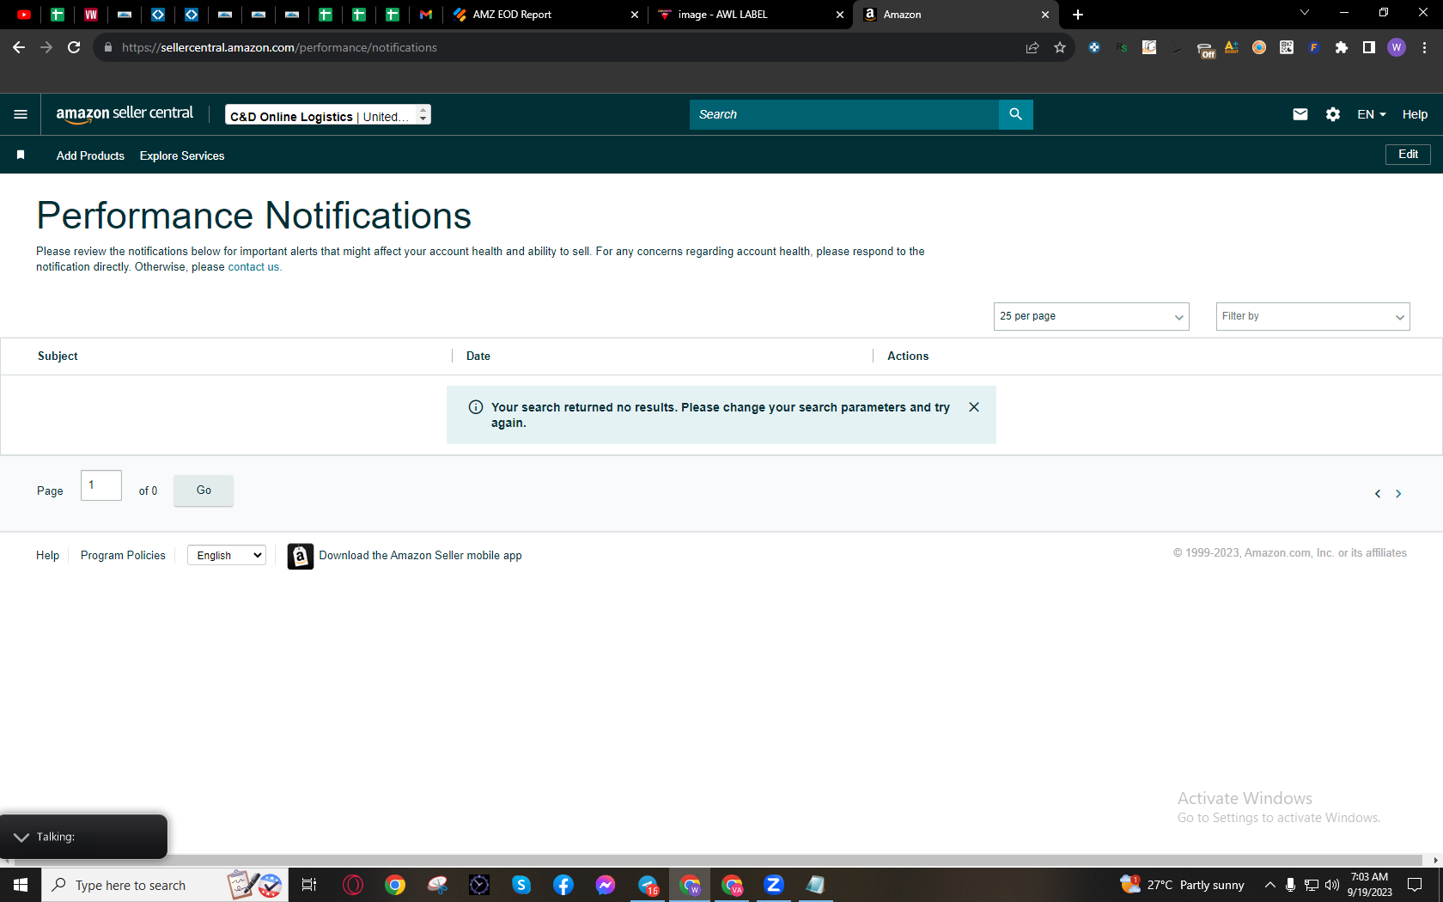Open Task View on the taskbar

pos(309,885)
